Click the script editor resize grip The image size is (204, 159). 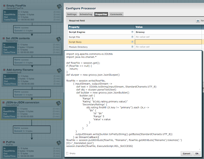[x=200, y=149]
